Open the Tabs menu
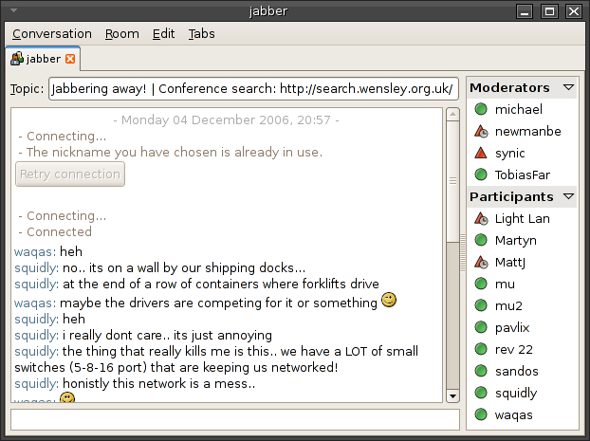Image resolution: width=590 pixels, height=441 pixels. tap(202, 34)
